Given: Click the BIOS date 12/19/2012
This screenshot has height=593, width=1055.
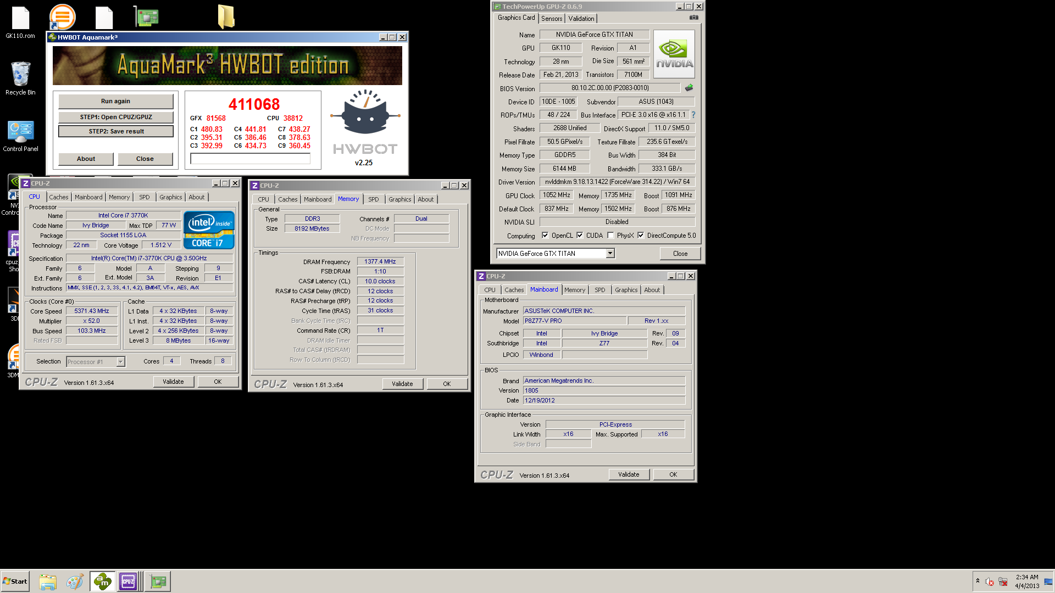Looking at the screenshot, I should (x=604, y=400).
